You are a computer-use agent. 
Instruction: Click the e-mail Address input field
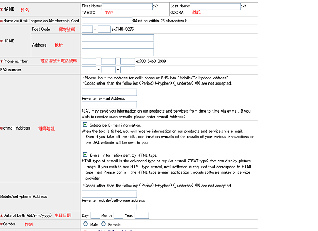tap(109, 92)
